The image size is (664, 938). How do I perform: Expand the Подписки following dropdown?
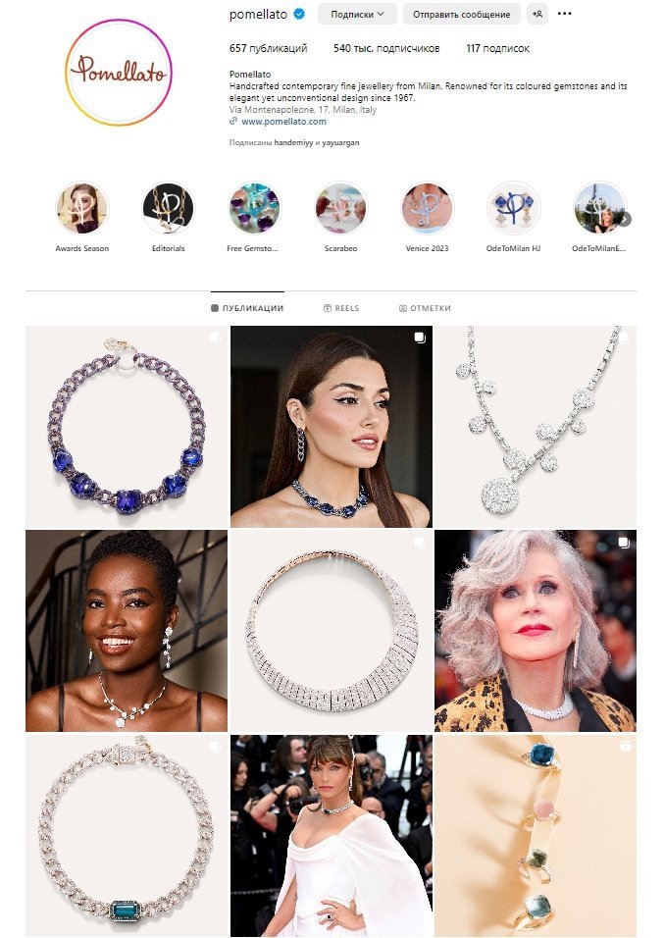click(357, 14)
